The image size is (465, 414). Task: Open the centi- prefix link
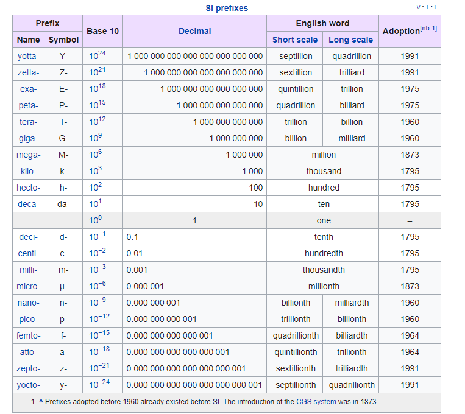coord(29,253)
